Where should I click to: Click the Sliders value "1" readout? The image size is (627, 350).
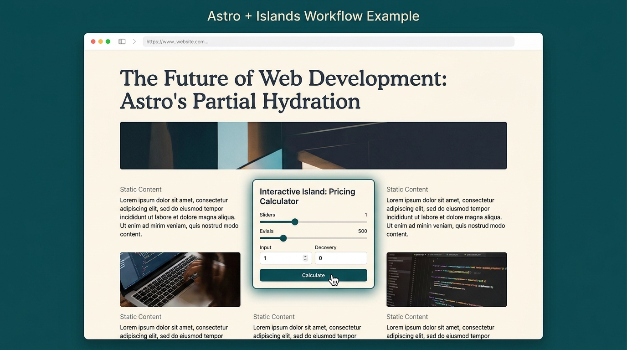click(x=365, y=215)
